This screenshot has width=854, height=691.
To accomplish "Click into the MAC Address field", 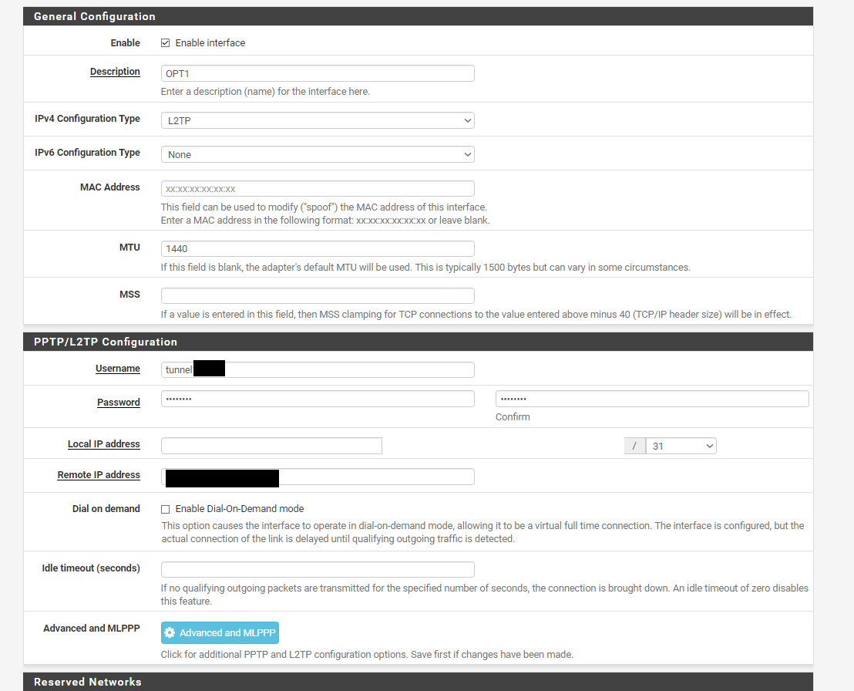I will pyautogui.click(x=317, y=188).
